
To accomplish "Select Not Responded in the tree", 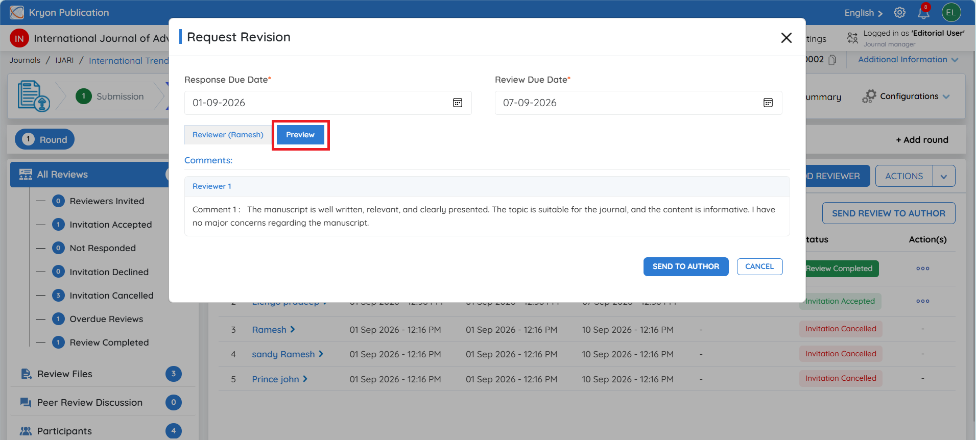I will 103,248.
